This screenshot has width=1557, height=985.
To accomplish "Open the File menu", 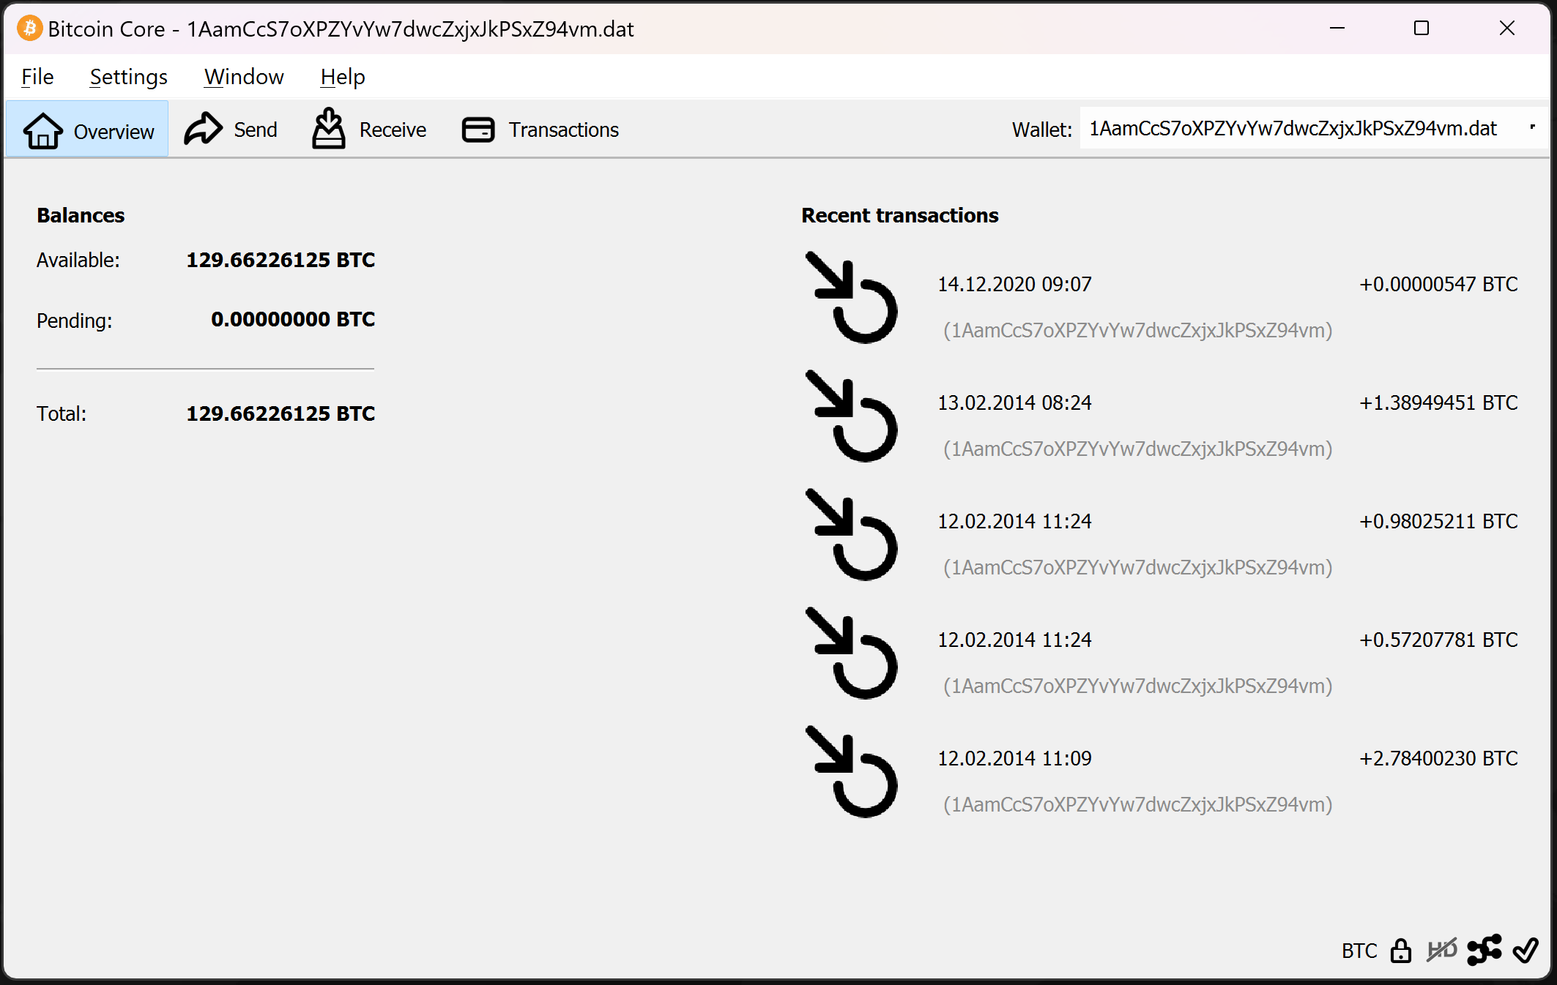I will 37,77.
